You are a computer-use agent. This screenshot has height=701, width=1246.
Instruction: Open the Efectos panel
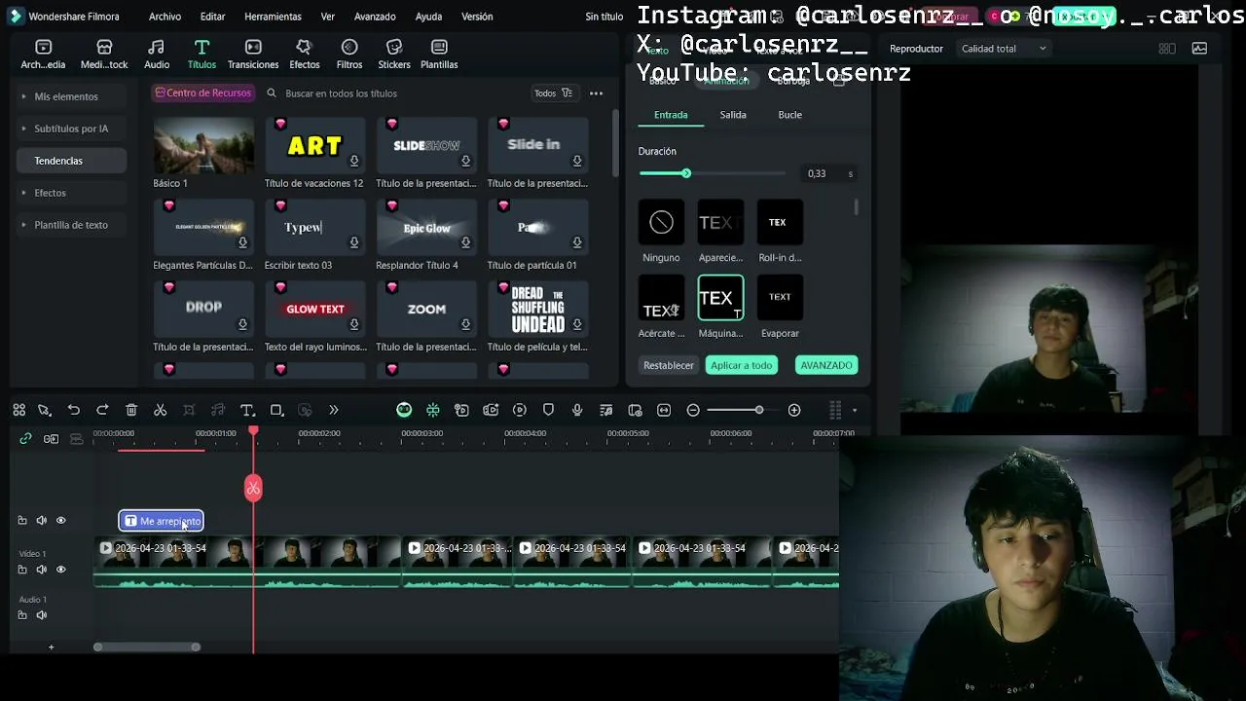tap(304, 55)
